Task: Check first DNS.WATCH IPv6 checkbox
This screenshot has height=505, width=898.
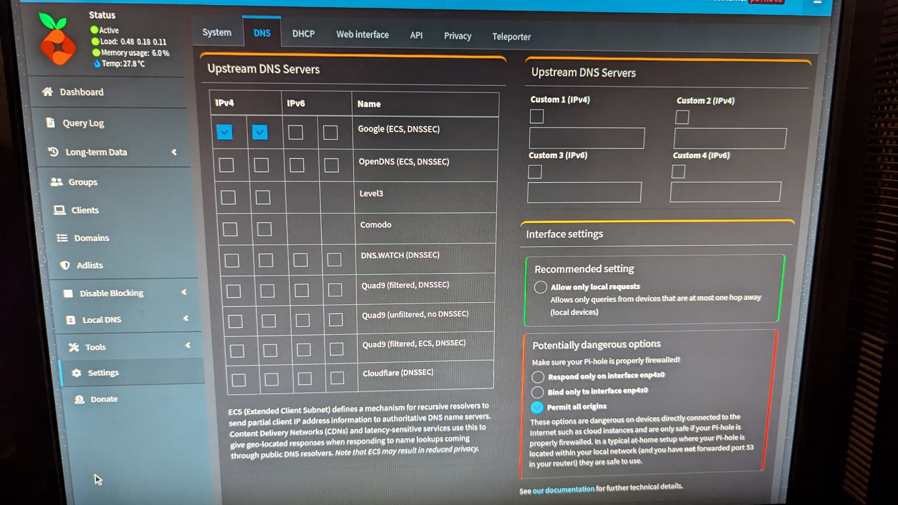Action: click(300, 260)
